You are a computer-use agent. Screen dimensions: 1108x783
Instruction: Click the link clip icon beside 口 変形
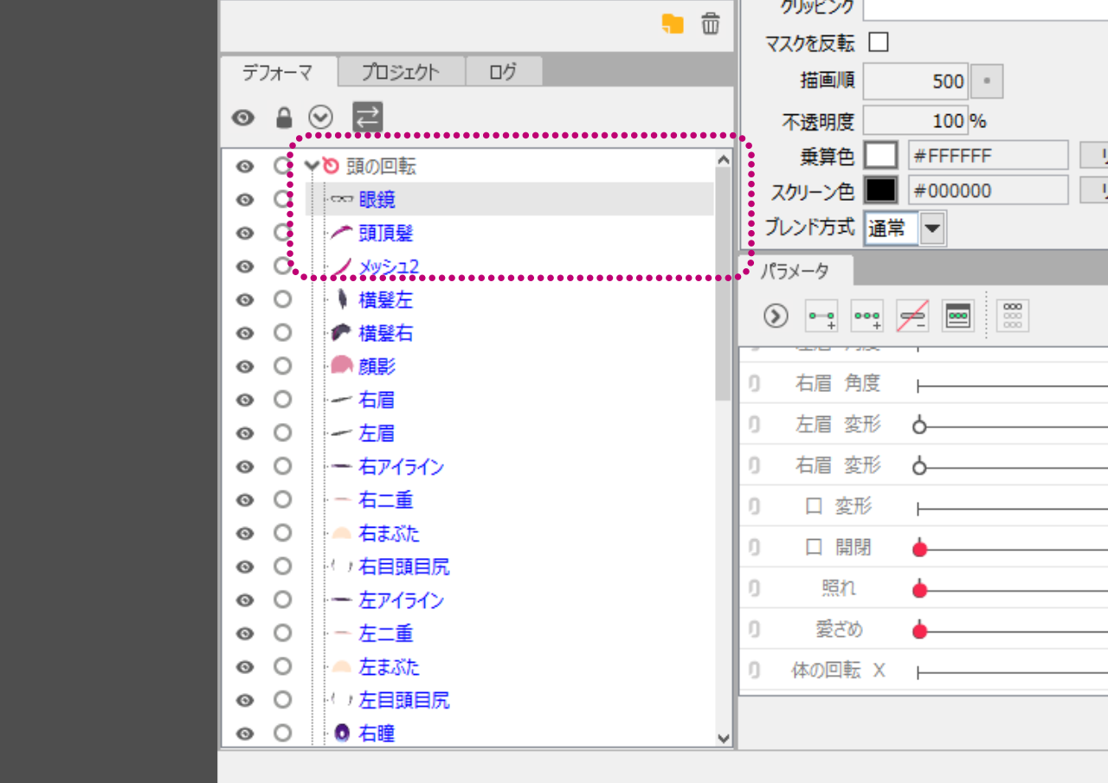(754, 507)
